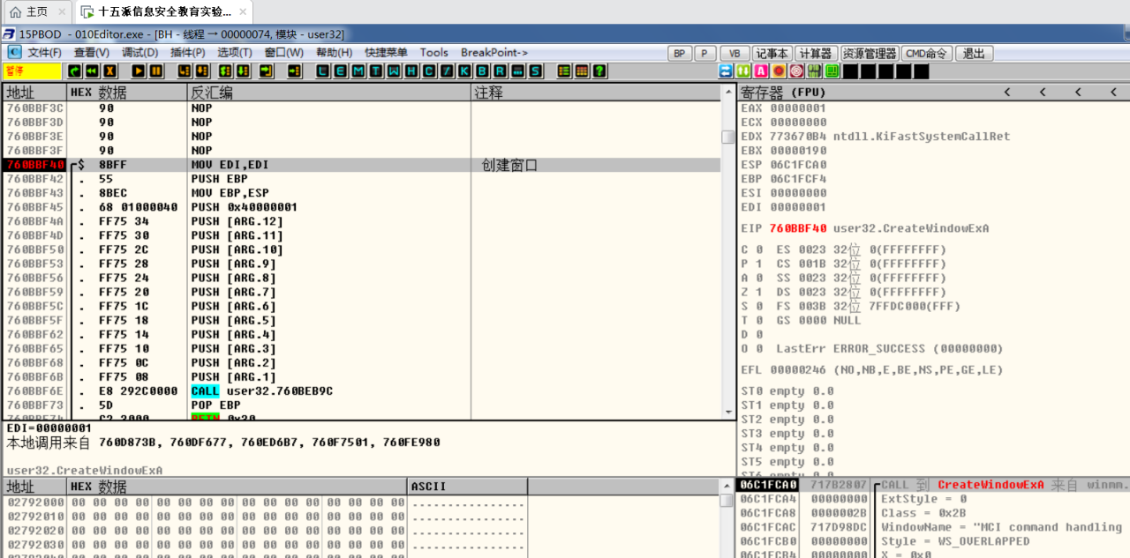Viewport: 1130px width, 558px height.
Task: Switch to the 主页 tab
Action: pyautogui.click(x=29, y=12)
